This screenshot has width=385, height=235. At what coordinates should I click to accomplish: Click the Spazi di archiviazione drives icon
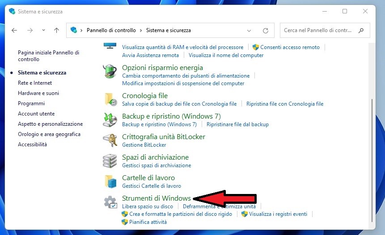pyautogui.click(x=110, y=161)
